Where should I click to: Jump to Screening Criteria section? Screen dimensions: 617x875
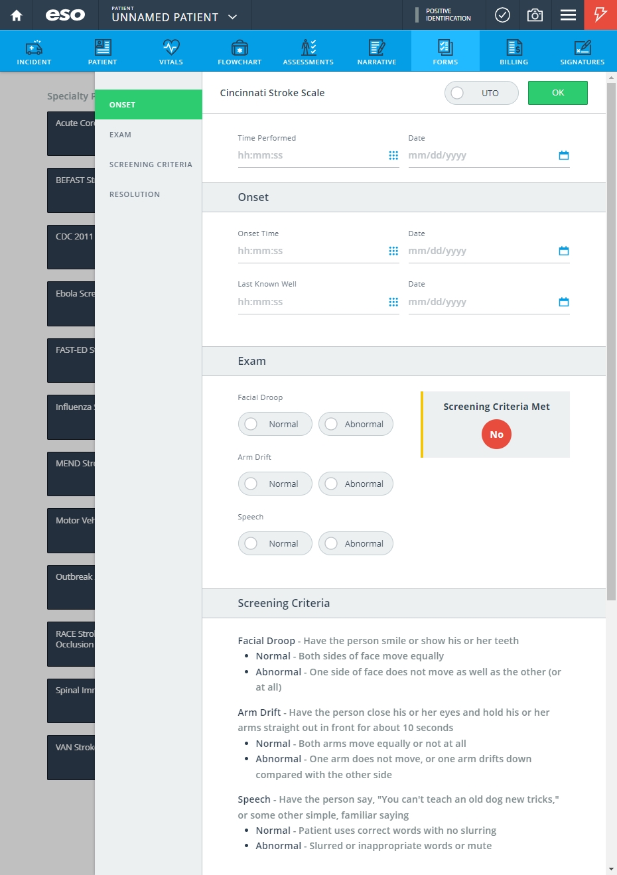[149, 165]
